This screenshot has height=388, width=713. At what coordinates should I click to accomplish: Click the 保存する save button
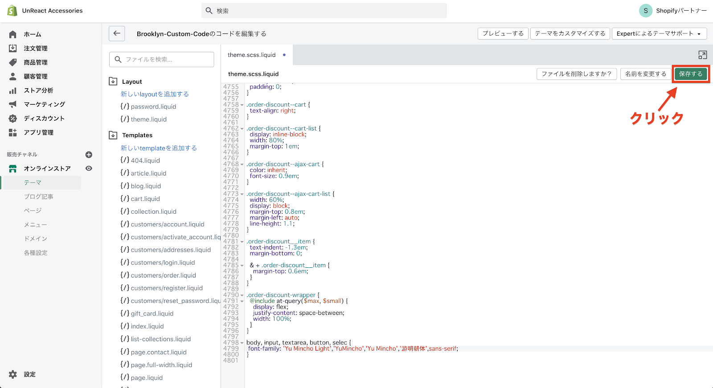click(x=690, y=74)
